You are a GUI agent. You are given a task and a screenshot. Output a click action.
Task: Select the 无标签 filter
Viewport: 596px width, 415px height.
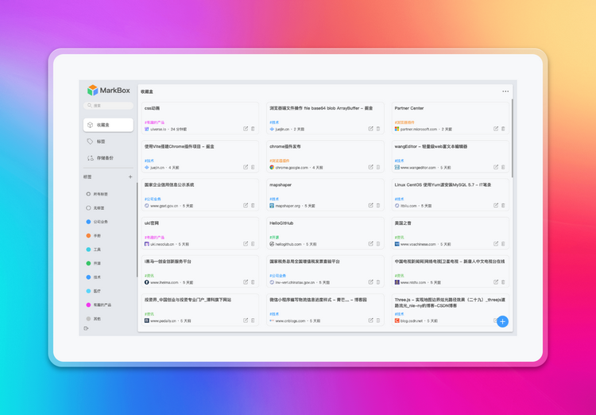click(x=95, y=208)
